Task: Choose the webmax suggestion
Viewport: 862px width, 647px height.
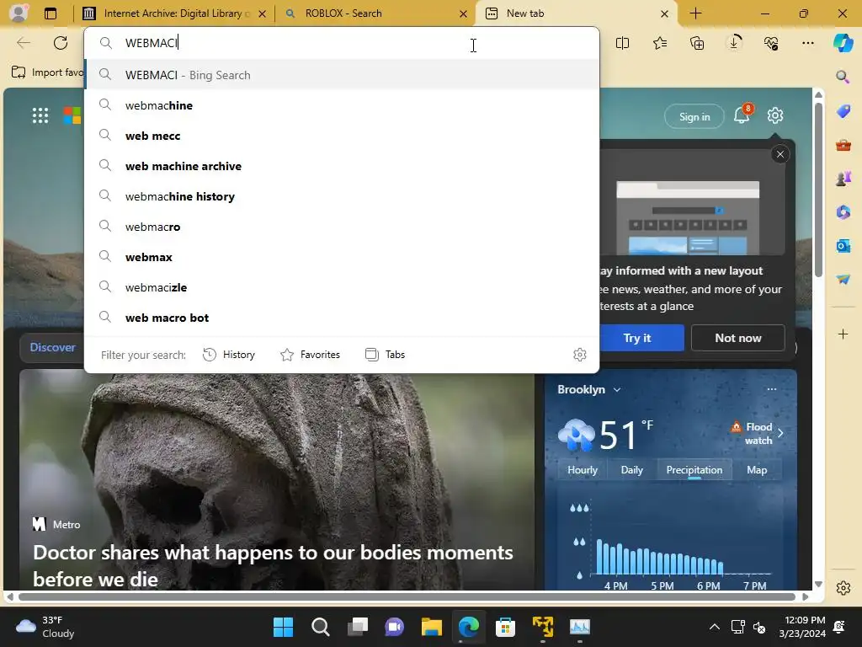Action: [x=342, y=256]
